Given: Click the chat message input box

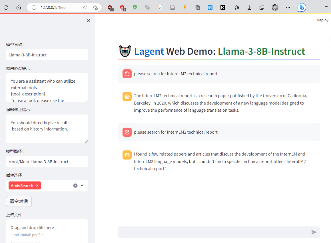Looking at the screenshot, I should [214, 232].
